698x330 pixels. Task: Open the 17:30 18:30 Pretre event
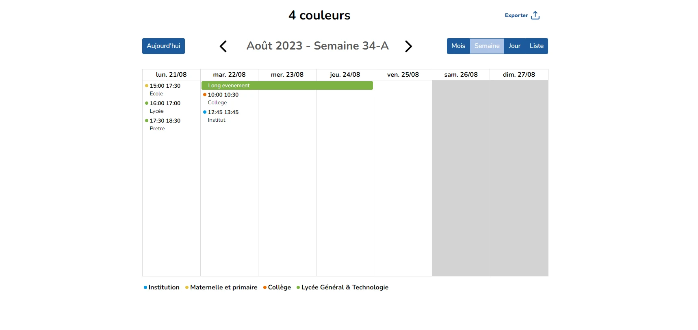171,125
